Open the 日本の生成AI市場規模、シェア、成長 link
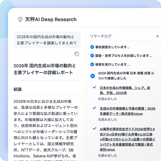Image resolution: width=161 pixels, height=161 pixels. (125, 90)
